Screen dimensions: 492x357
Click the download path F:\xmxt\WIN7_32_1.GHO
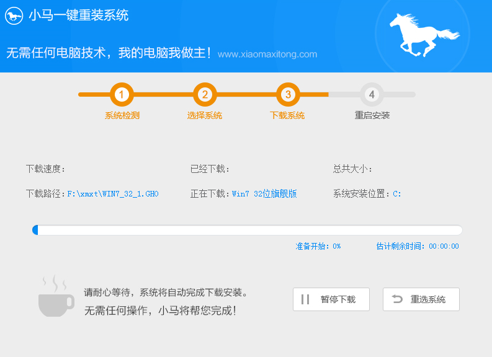pos(113,194)
